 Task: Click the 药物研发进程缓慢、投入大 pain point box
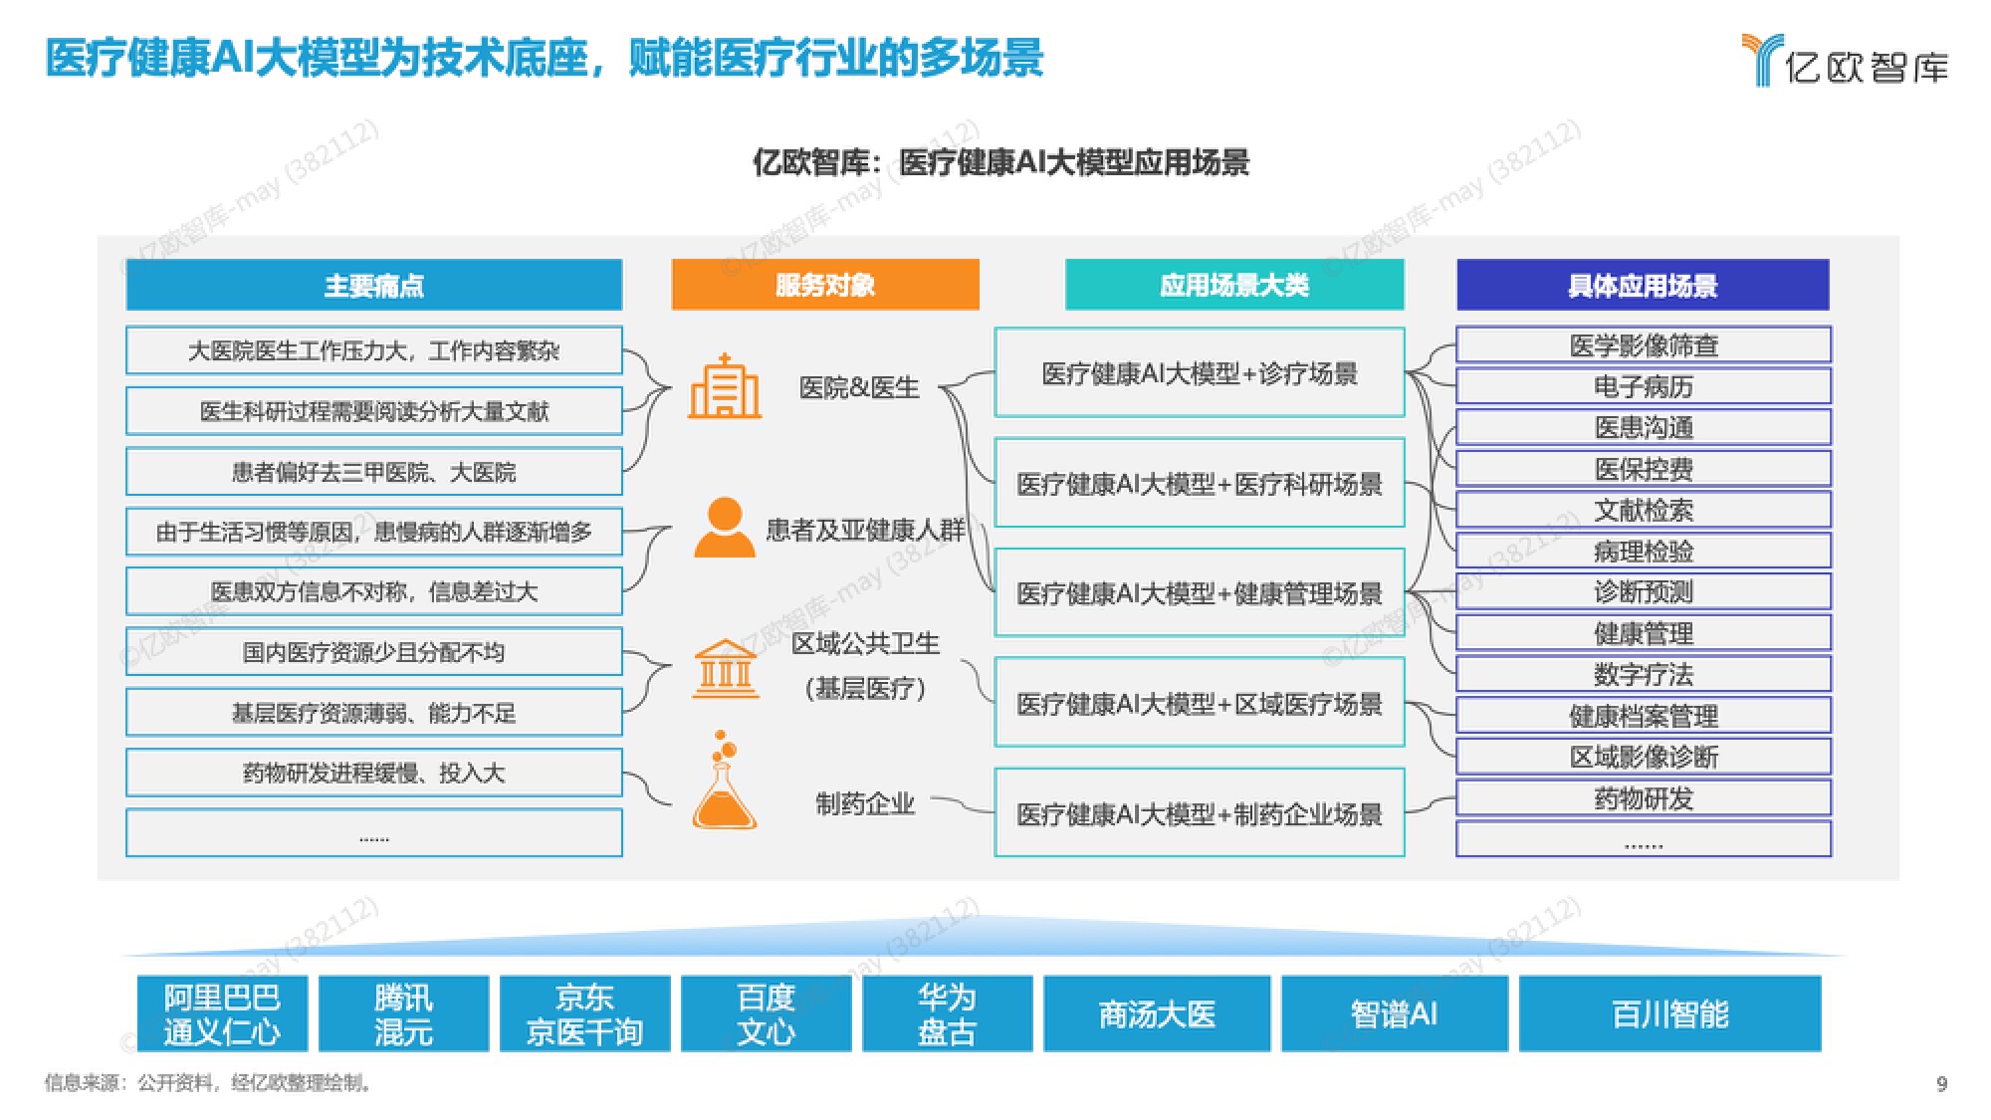pos(373,773)
